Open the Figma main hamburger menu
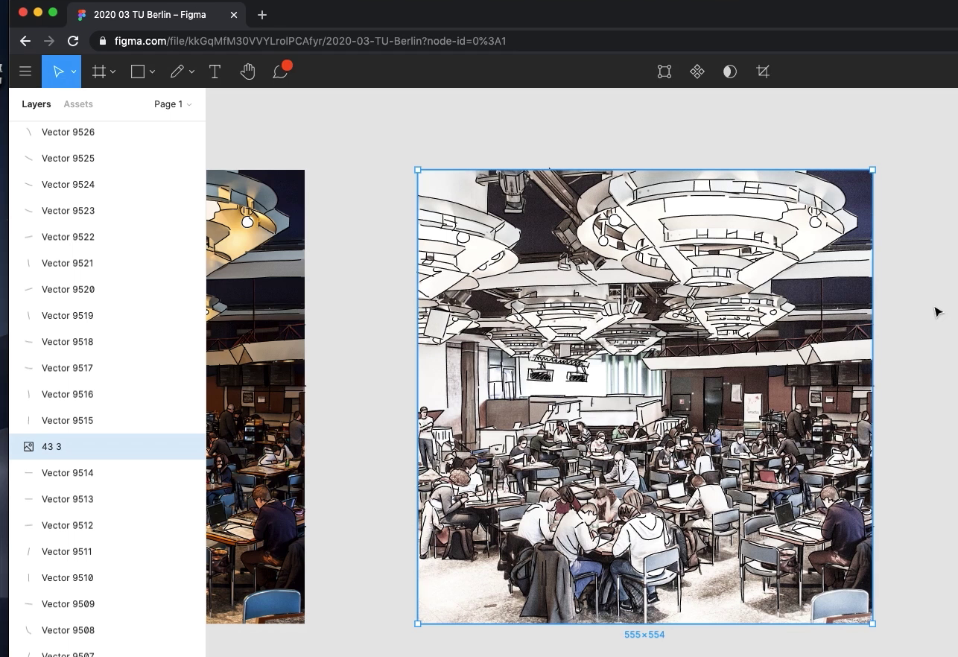The image size is (958, 657). [x=25, y=72]
